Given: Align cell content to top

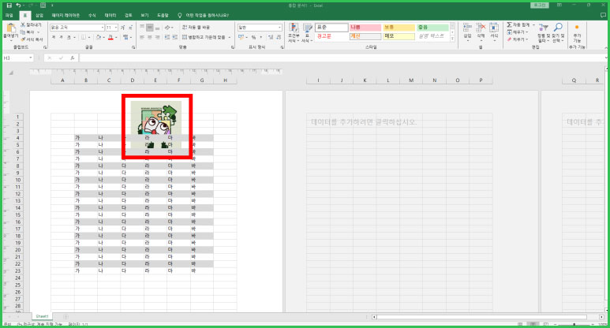Looking at the screenshot, I should coord(142,28).
